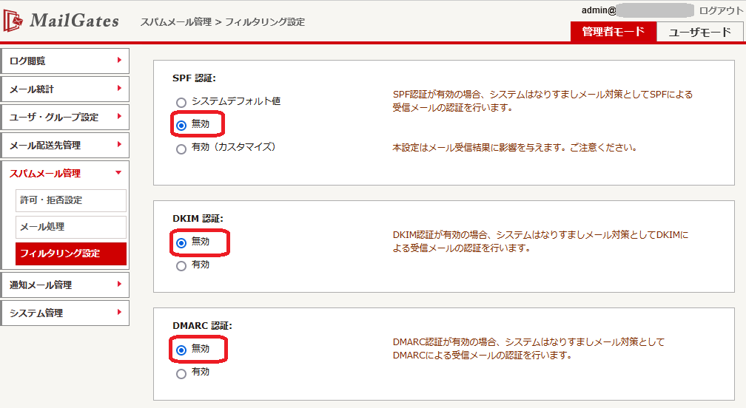Click the ログアウト link
This screenshot has width=746, height=408.
[720, 10]
